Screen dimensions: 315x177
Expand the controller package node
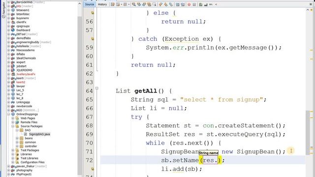click(x=17, y=147)
